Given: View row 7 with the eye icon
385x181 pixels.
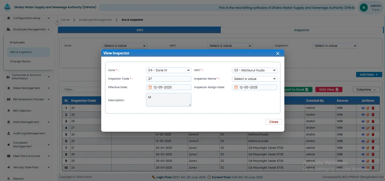Looking at the screenshot, I should pos(363,148).
